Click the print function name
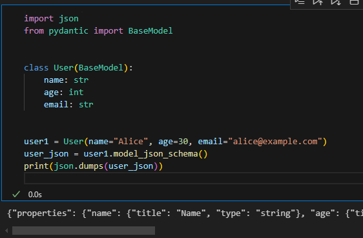Image resolution: width=363 pixels, height=238 pixels. point(36,166)
